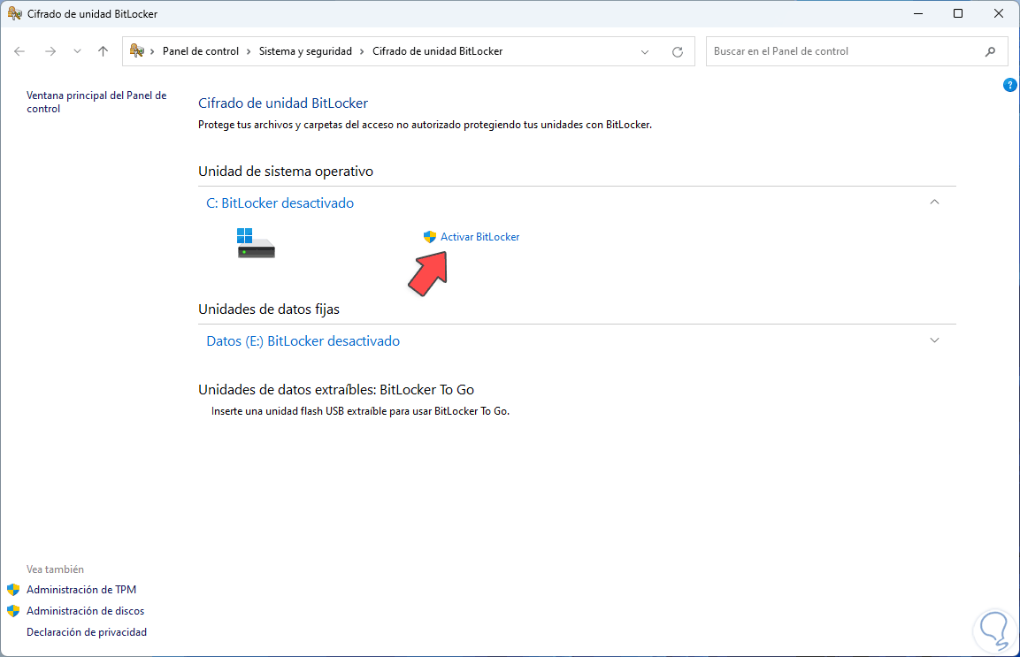Open Declaración de privacidad
Viewport: 1020px width, 657px height.
pos(87,631)
